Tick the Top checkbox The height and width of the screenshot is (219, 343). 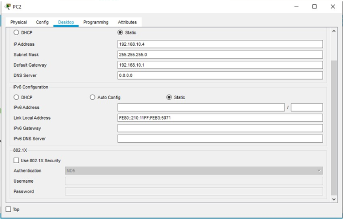[8, 210]
